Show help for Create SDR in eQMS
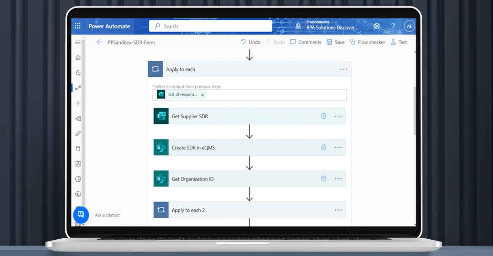The height and width of the screenshot is (256, 493). (x=323, y=147)
